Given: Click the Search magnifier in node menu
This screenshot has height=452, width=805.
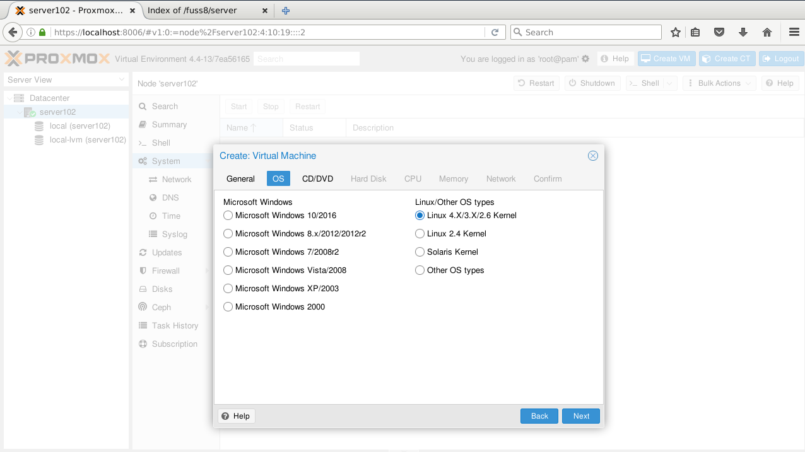Looking at the screenshot, I should coord(143,107).
